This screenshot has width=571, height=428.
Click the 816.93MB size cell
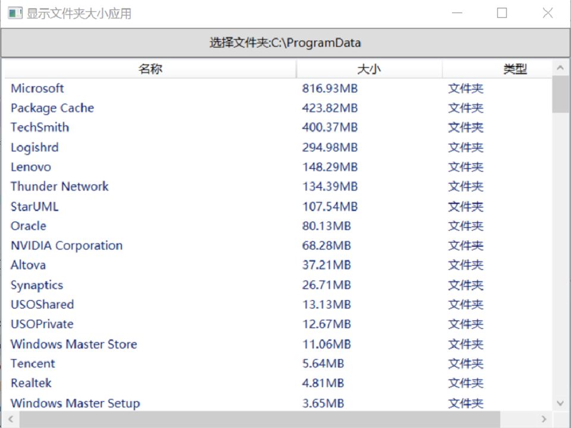[330, 89]
